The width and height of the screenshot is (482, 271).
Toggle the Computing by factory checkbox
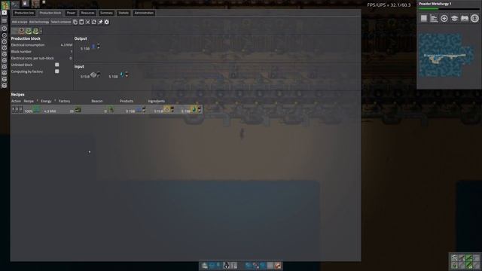57,72
